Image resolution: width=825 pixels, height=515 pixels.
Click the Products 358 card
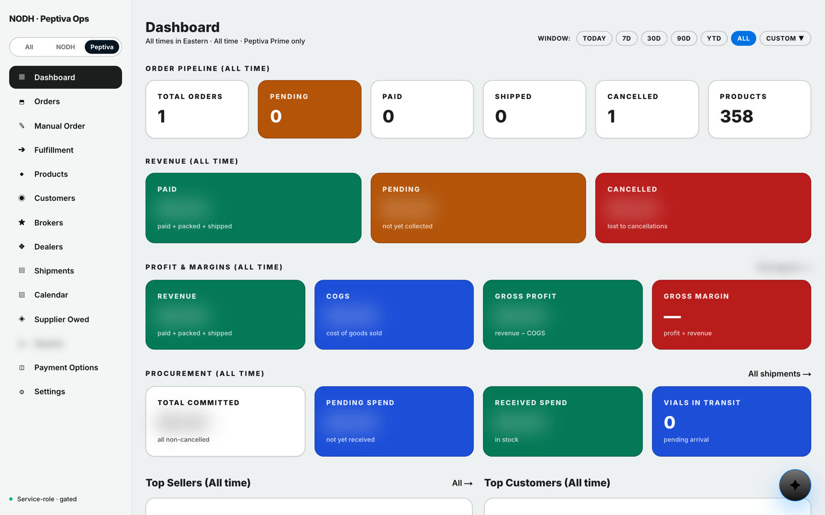coord(760,109)
